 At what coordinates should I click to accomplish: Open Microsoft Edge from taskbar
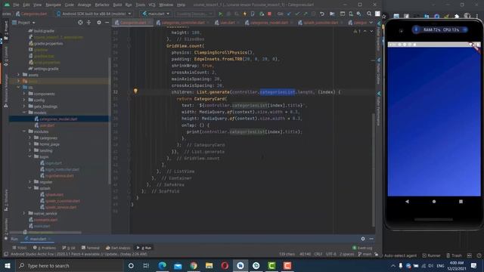[162, 265]
